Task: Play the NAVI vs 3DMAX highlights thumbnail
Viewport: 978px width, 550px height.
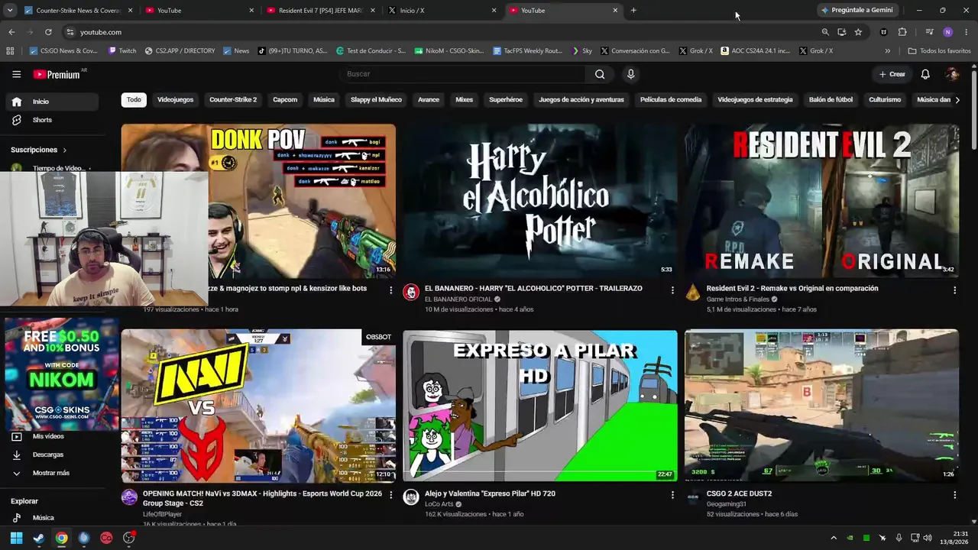Action: coord(258,406)
